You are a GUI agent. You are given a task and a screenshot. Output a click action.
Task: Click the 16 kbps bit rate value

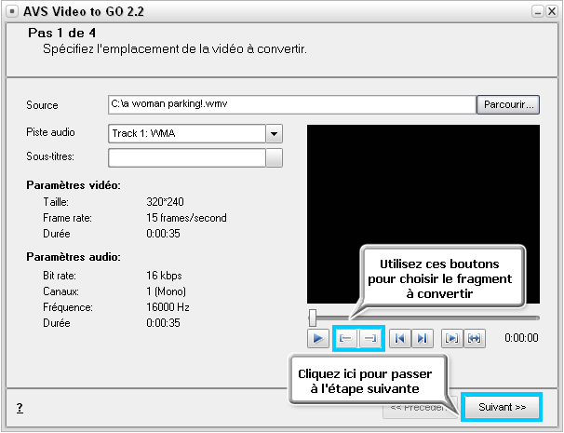pos(164,276)
